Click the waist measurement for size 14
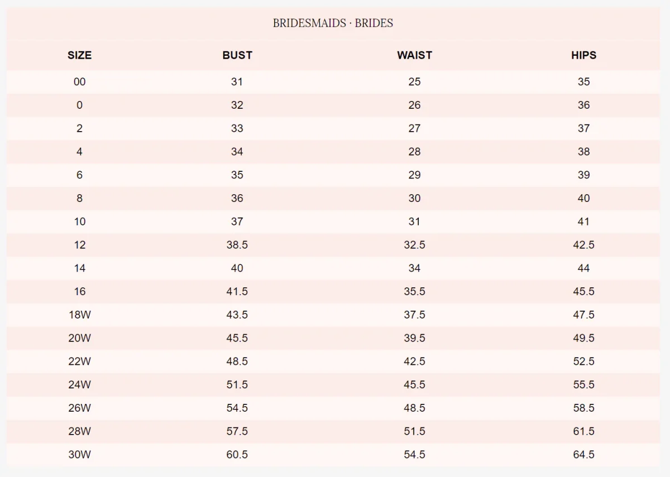 click(x=414, y=268)
